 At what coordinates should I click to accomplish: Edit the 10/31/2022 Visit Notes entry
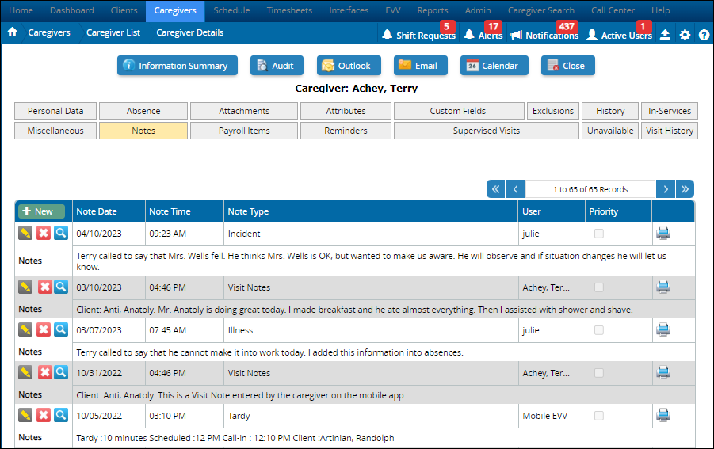coord(25,372)
